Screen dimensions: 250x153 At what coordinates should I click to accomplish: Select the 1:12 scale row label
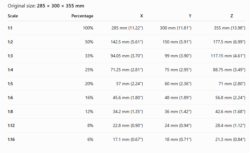pos(11,125)
